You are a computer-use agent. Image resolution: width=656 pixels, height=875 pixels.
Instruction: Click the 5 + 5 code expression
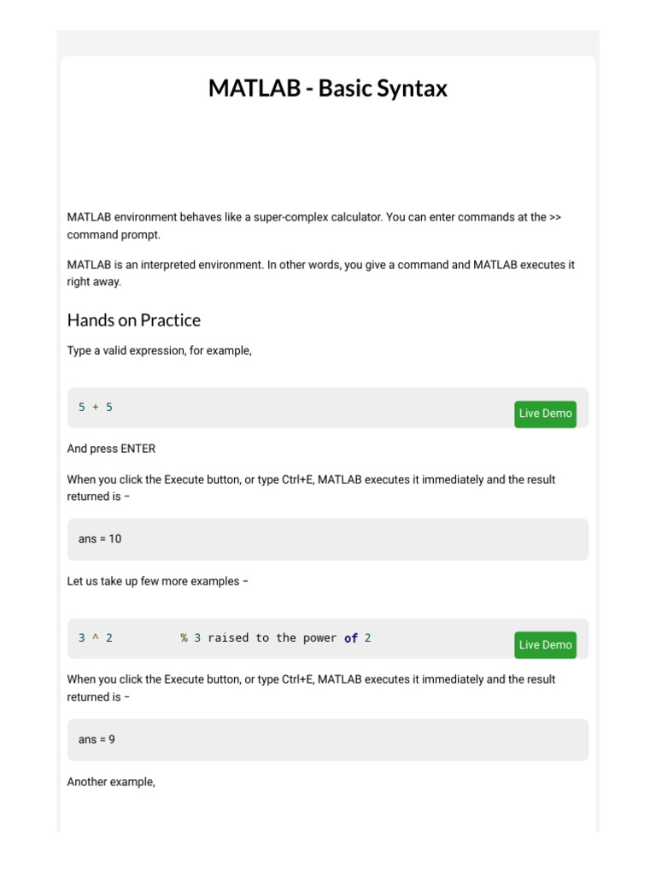[96, 408]
